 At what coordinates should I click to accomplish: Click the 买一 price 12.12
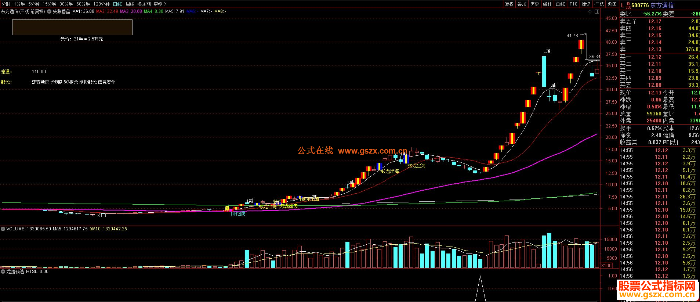(654, 57)
